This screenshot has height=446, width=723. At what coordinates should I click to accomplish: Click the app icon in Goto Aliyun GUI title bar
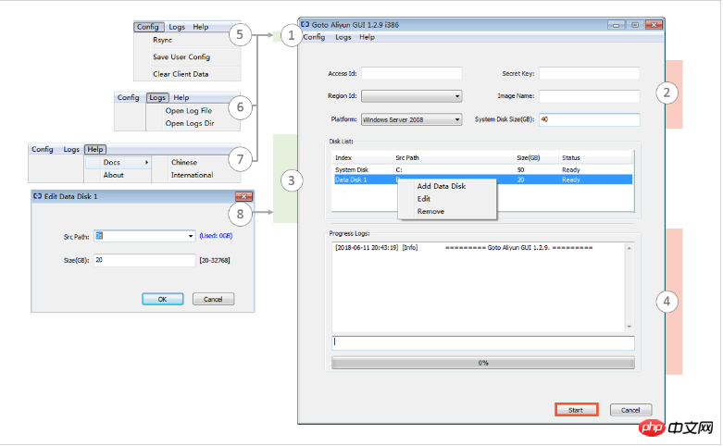(305, 24)
